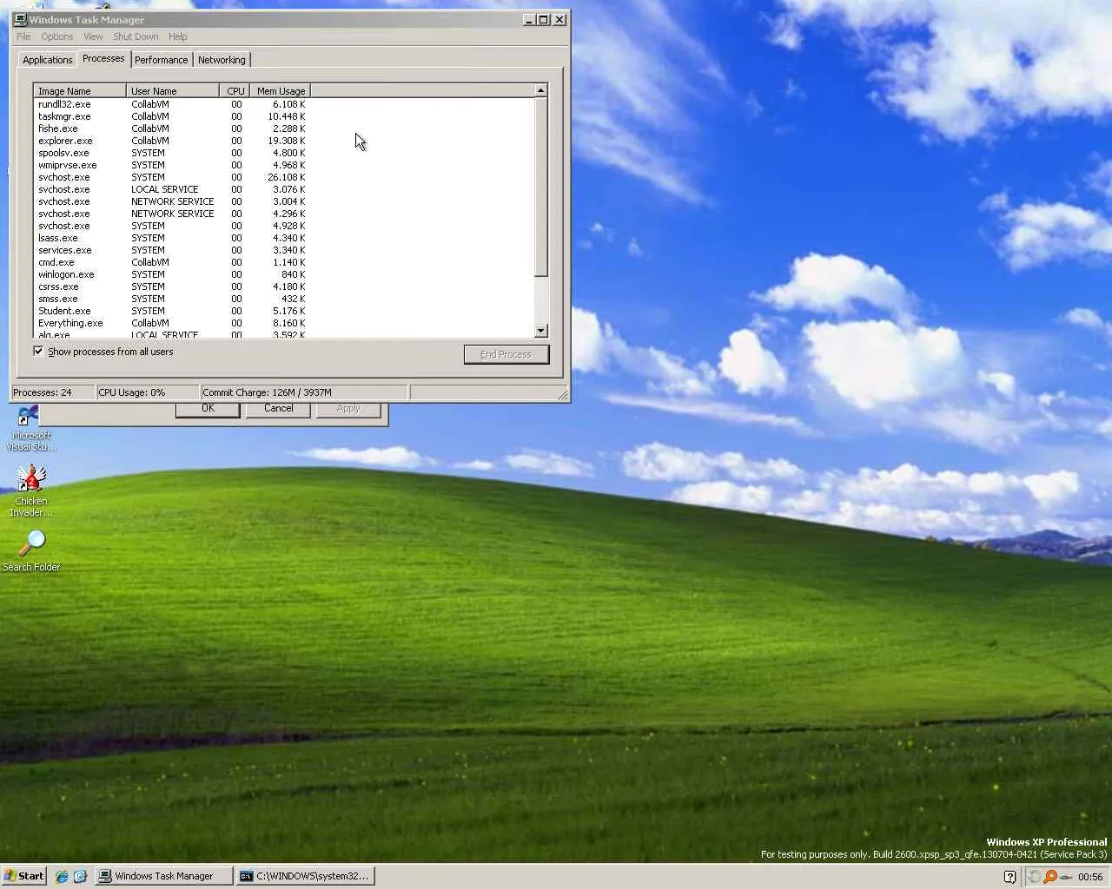1112x889 pixels.
Task: Click the refresh-style tray icon
Action: click(1034, 877)
